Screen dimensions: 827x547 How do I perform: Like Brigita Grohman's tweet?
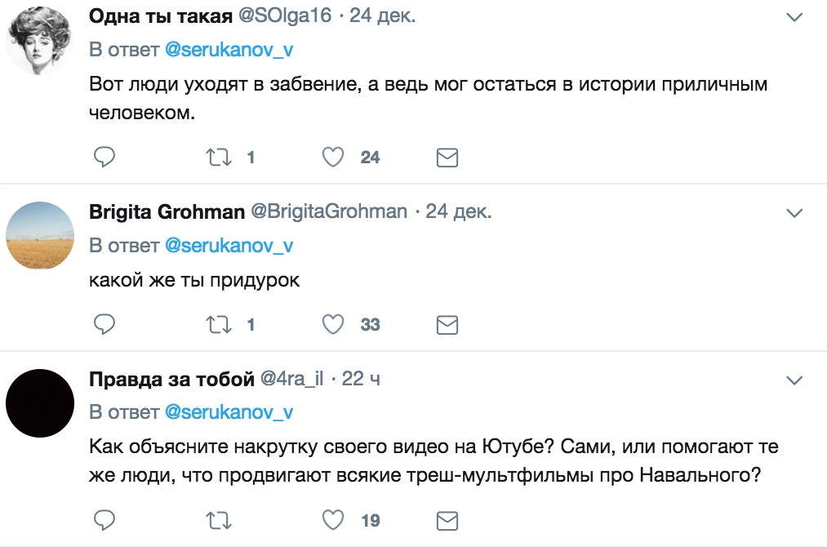tap(332, 324)
